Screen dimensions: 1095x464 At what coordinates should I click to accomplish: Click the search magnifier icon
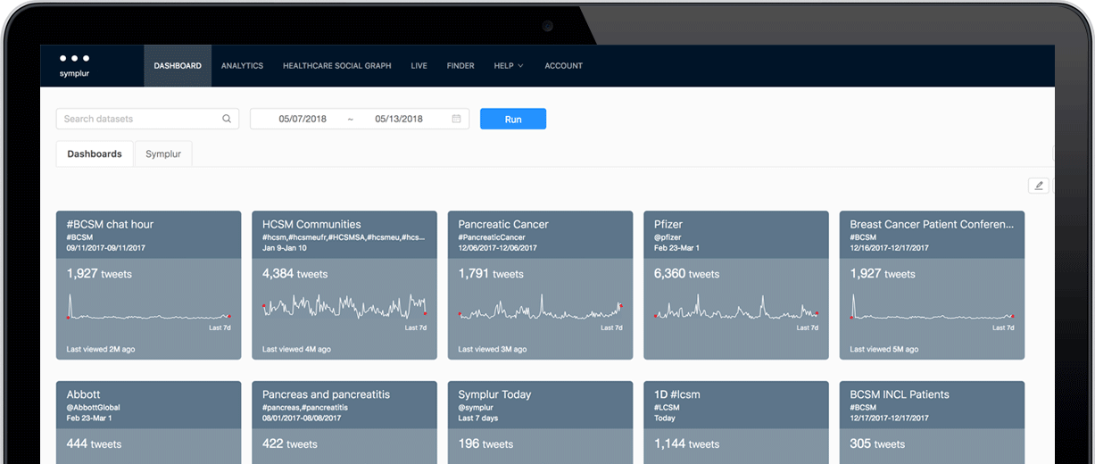pos(227,119)
